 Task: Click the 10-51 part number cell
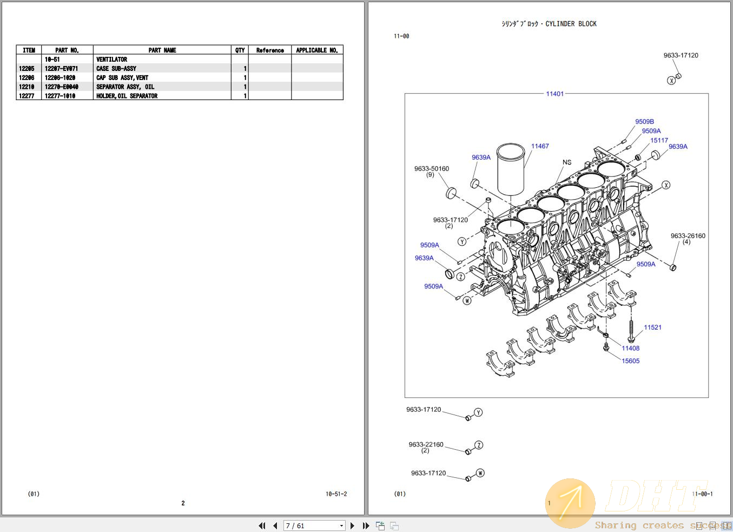coord(52,60)
